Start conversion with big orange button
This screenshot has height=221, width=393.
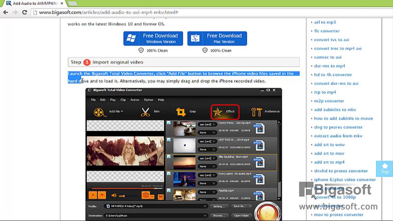pos(267,212)
